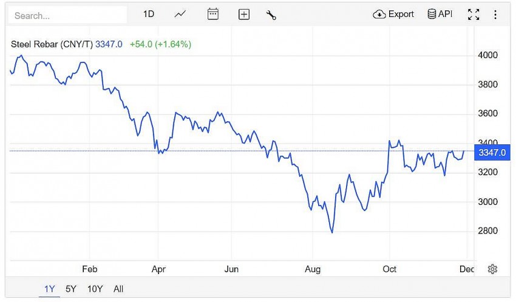Open chart settings gear icon
Image resolution: width=516 pixels, height=302 pixels.
[492, 269]
